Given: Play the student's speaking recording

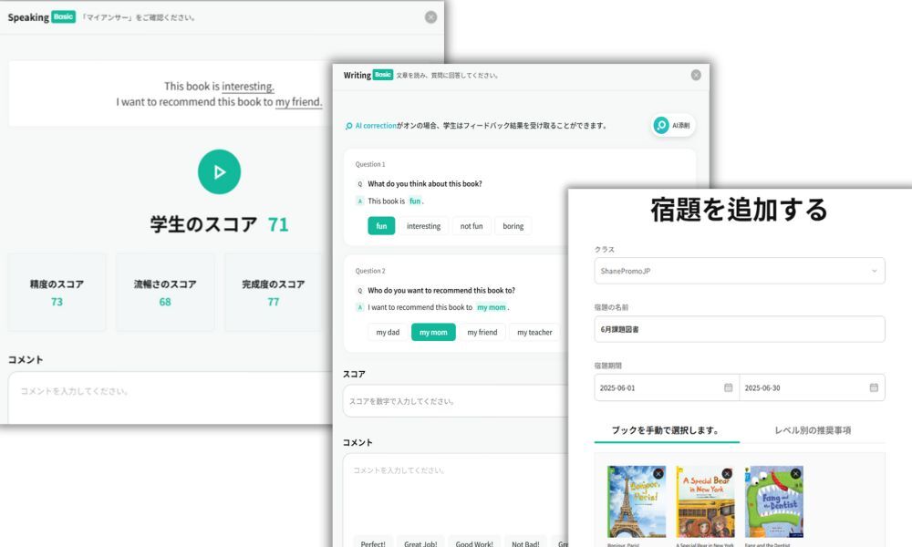Looking at the screenshot, I should [219, 171].
